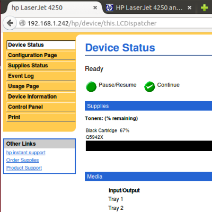
Task: Click the Pause/Resume label
Action: (x=118, y=85)
